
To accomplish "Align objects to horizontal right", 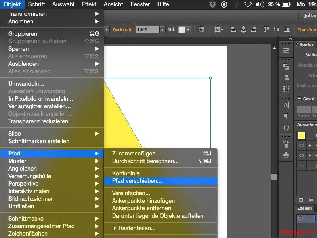I will pyautogui.click(x=254, y=29).
